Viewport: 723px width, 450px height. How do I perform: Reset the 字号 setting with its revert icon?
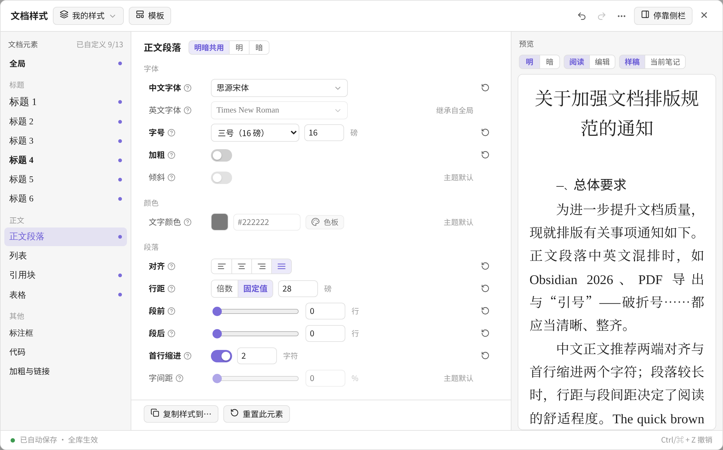(x=485, y=133)
